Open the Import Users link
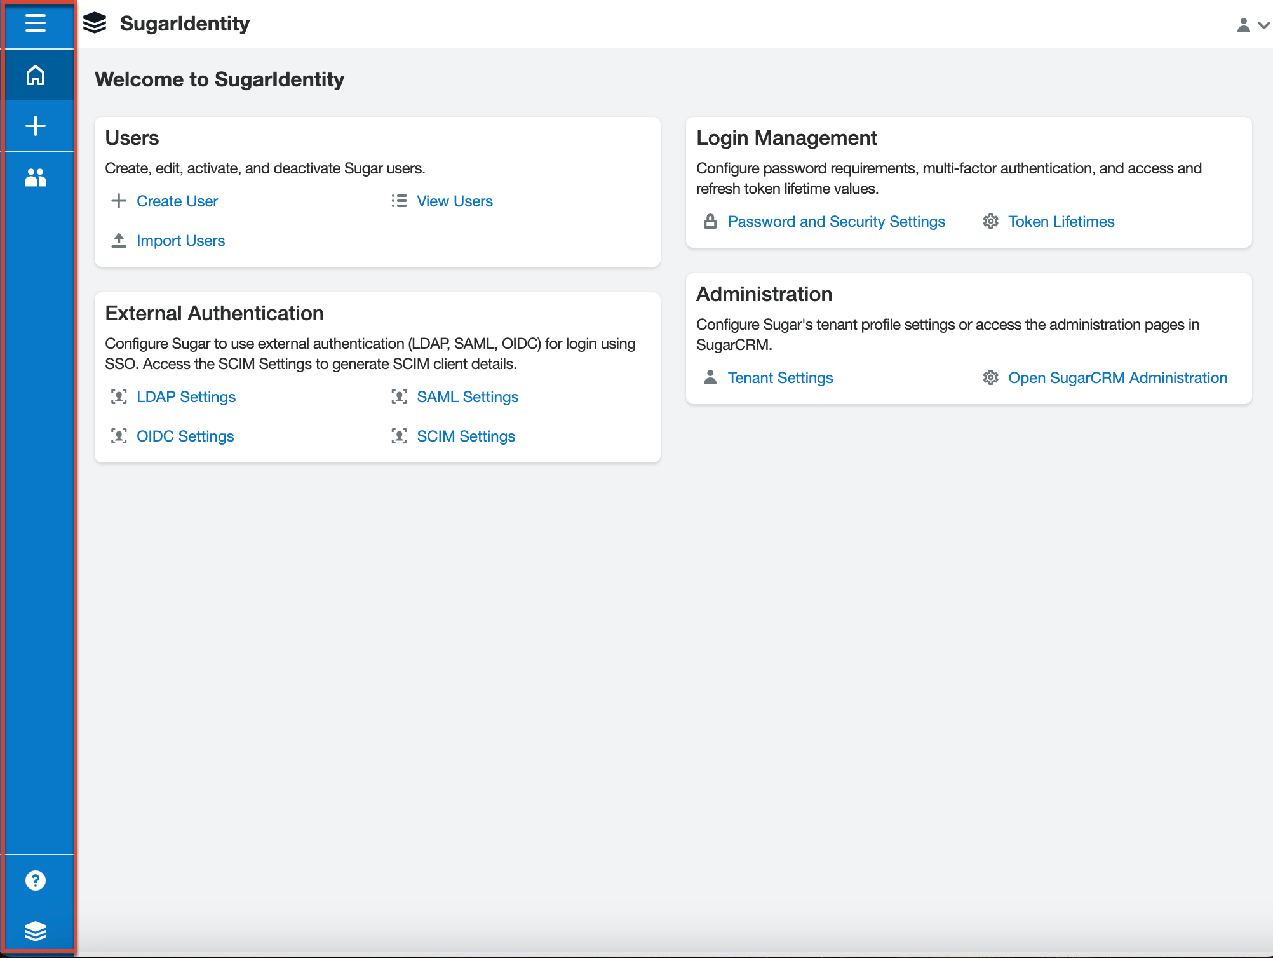This screenshot has height=958, width=1273. pos(180,241)
